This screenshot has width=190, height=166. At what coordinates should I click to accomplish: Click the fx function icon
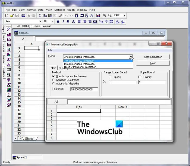[92, 16]
